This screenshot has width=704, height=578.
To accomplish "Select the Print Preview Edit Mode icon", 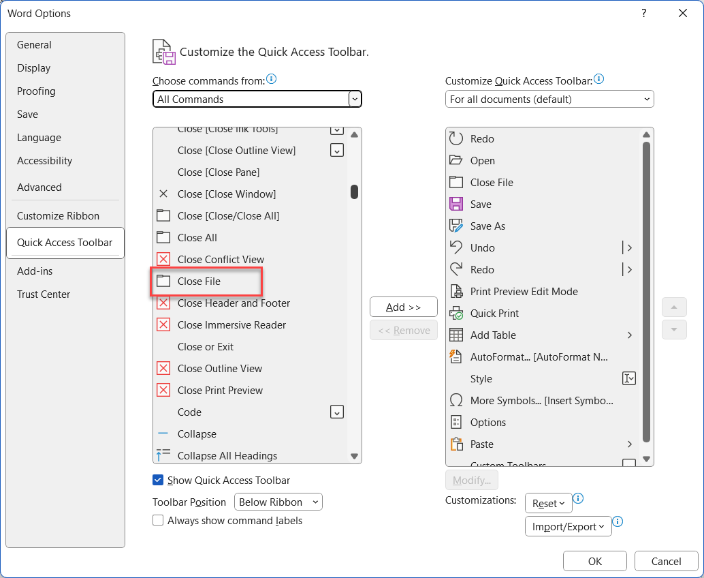I will [x=456, y=291].
